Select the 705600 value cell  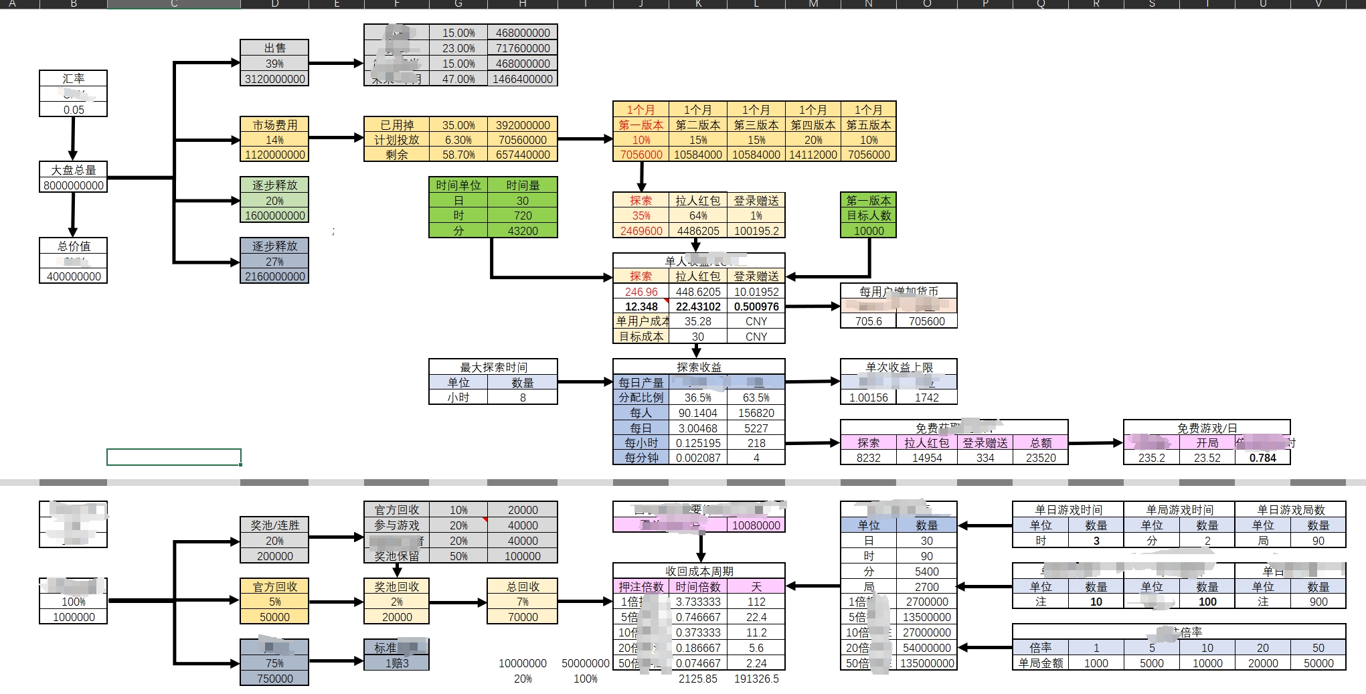tap(927, 321)
